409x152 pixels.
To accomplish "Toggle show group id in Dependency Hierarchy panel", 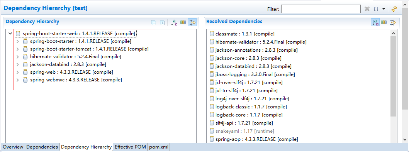I will [183, 23].
